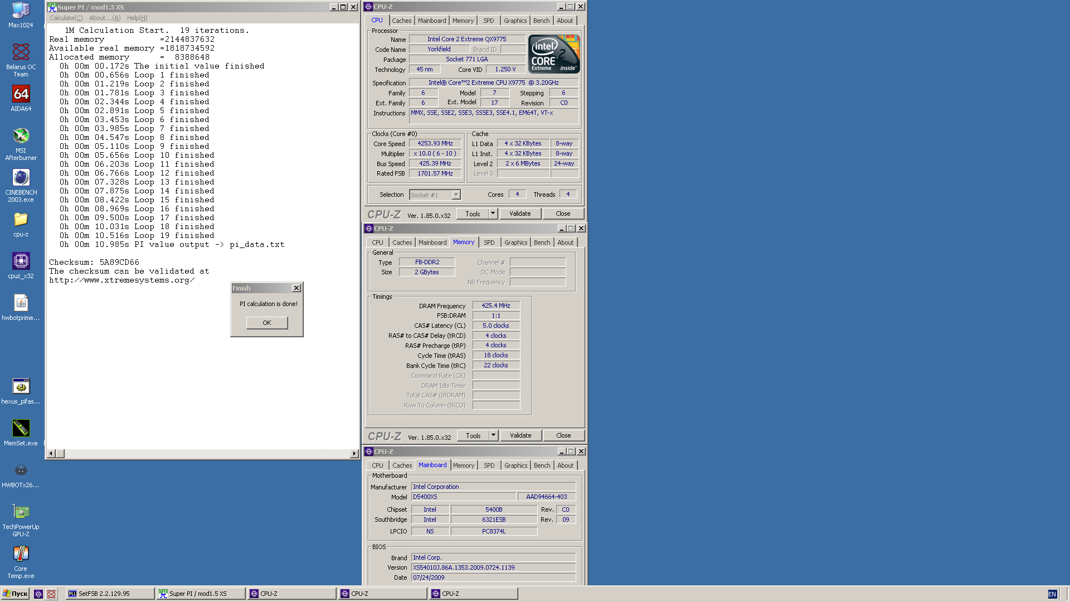The width and height of the screenshot is (1070, 602).
Task: Click Super PI horizontal scrollbar right arrow
Action: click(354, 454)
